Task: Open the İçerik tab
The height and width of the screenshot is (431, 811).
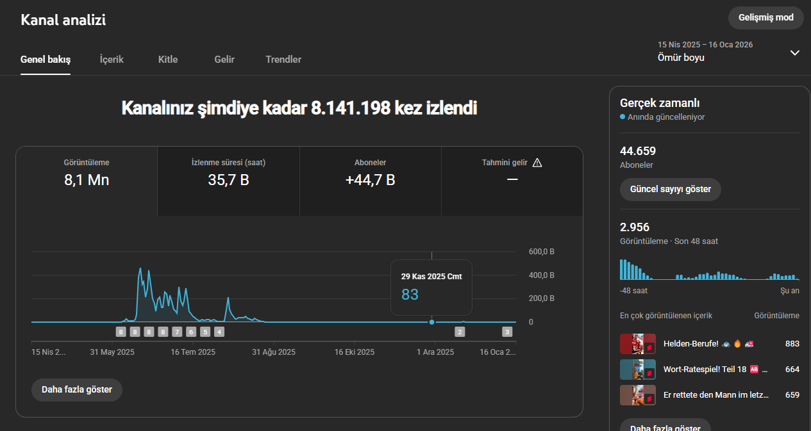Action: point(112,60)
